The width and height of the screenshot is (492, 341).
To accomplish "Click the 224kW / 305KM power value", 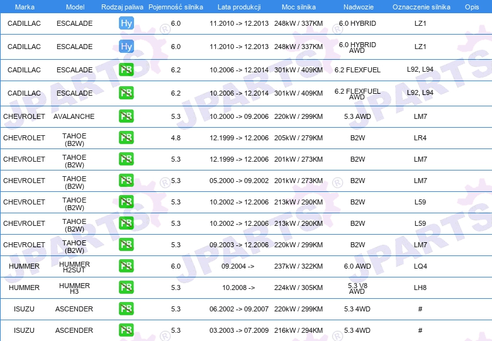I will [x=298, y=288].
